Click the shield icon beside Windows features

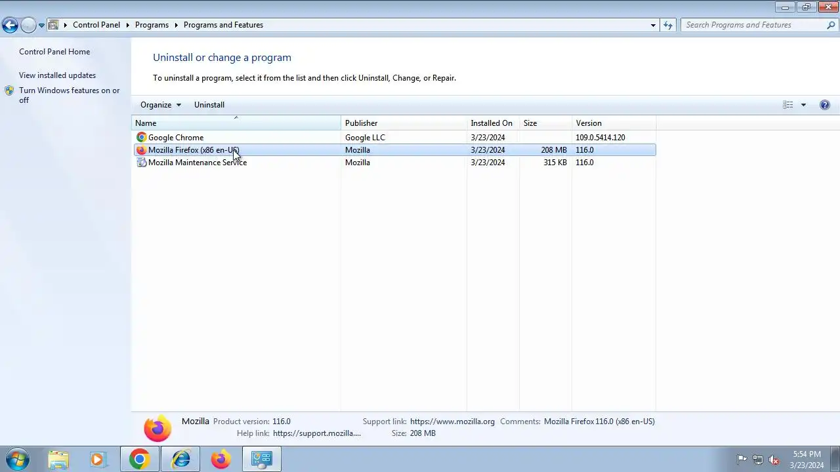click(9, 90)
